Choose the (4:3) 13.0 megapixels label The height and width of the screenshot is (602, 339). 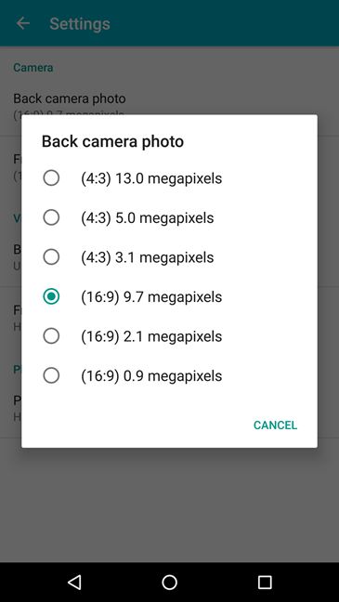pos(151,178)
